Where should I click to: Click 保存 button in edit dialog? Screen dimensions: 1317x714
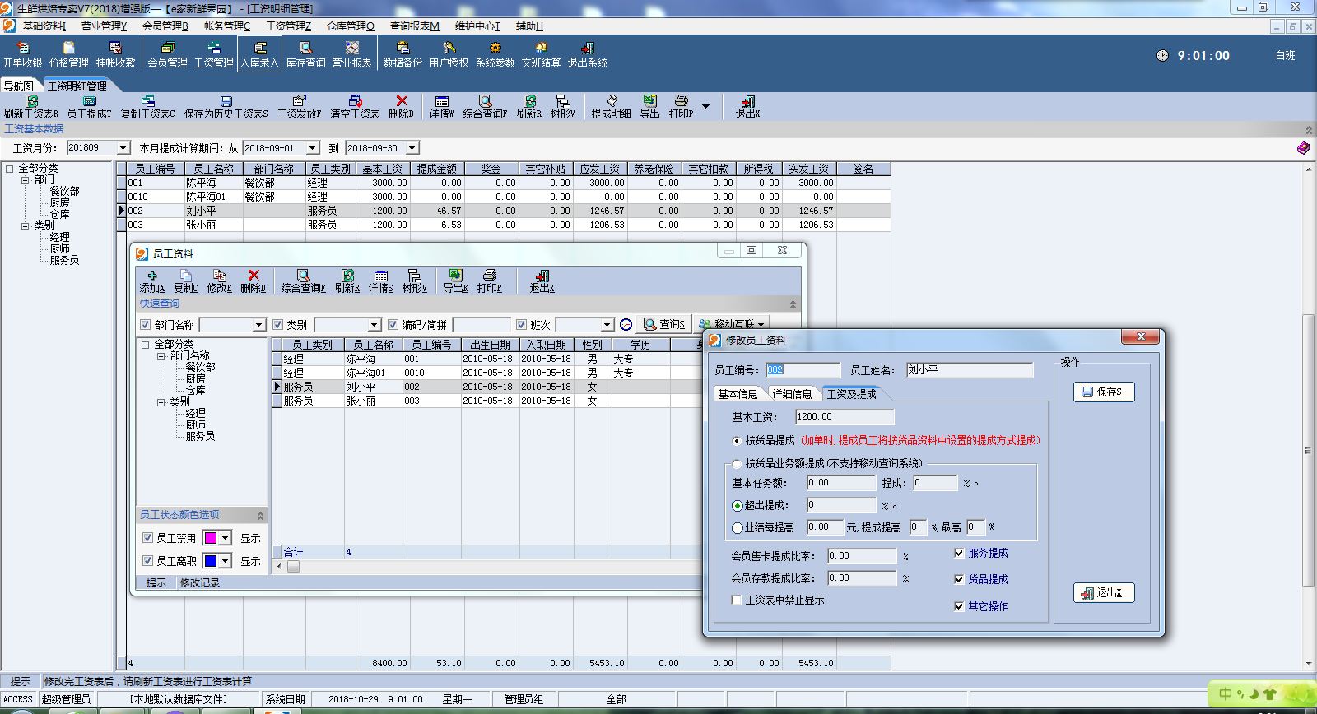click(x=1103, y=392)
